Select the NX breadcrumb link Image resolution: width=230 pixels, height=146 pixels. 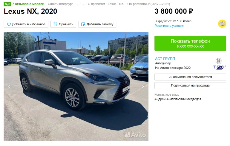tap(121, 4)
